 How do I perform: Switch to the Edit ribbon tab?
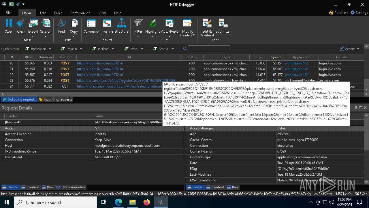(x=43, y=13)
